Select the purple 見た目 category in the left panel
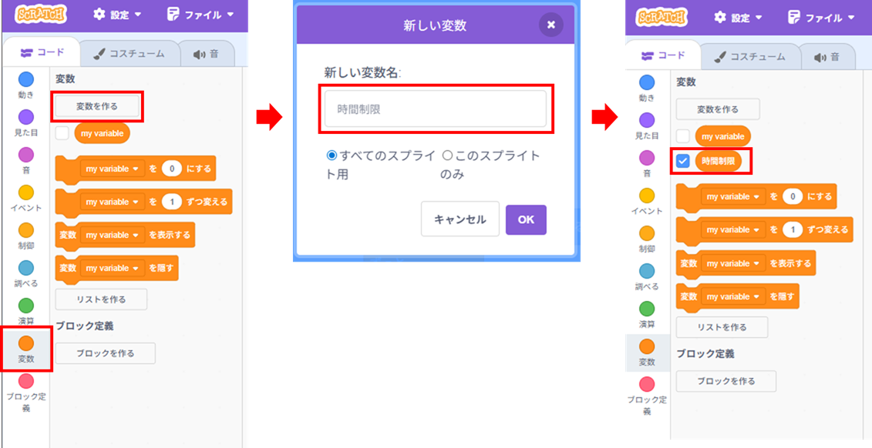872x448 pixels. coord(26,119)
